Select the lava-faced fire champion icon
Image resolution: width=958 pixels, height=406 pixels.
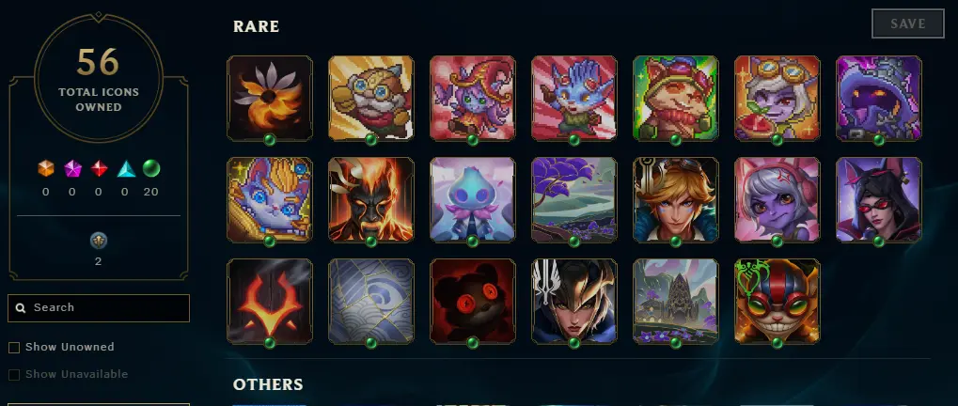(x=370, y=199)
